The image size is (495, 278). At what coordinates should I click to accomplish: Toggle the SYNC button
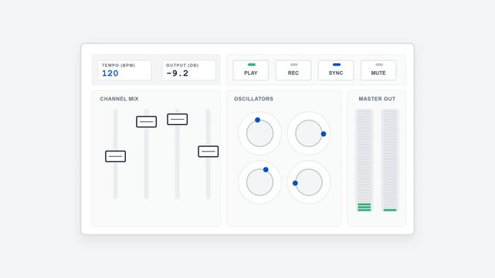coord(336,70)
